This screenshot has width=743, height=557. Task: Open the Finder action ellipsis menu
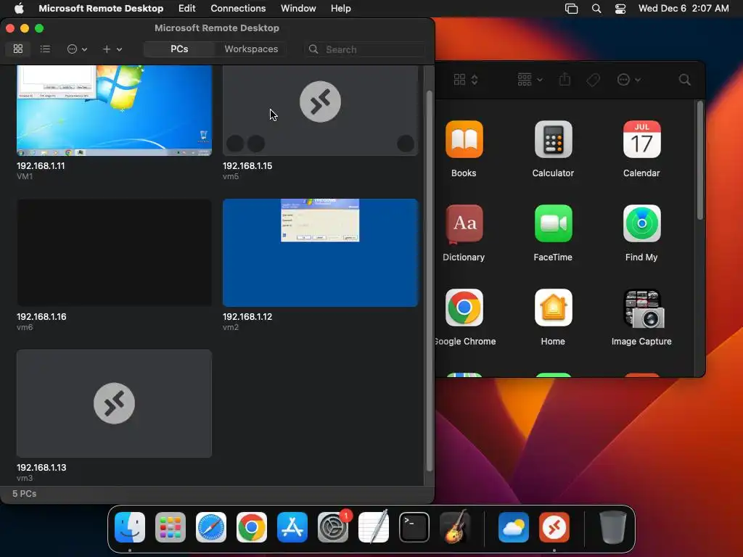tap(629, 80)
